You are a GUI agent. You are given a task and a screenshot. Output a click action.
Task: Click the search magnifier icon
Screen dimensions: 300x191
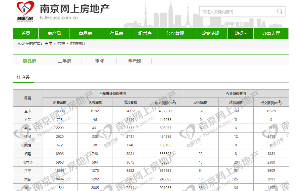[280, 12]
